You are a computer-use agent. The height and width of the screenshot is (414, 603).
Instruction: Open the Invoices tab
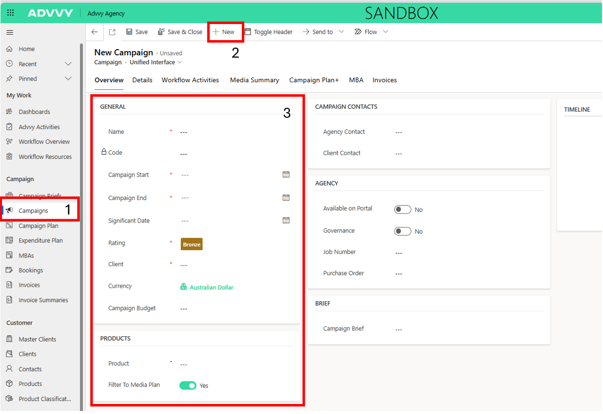[385, 80]
